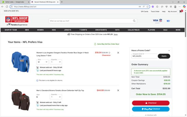Screen dimensions: 187x117
Task: Click Cart Total amount $202.89
Action: click(166, 88)
